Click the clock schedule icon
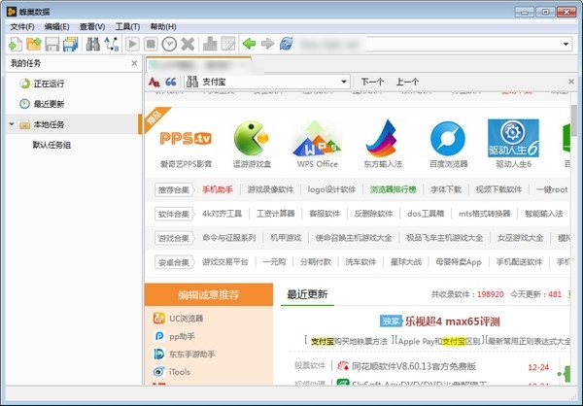 pyautogui.click(x=169, y=45)
